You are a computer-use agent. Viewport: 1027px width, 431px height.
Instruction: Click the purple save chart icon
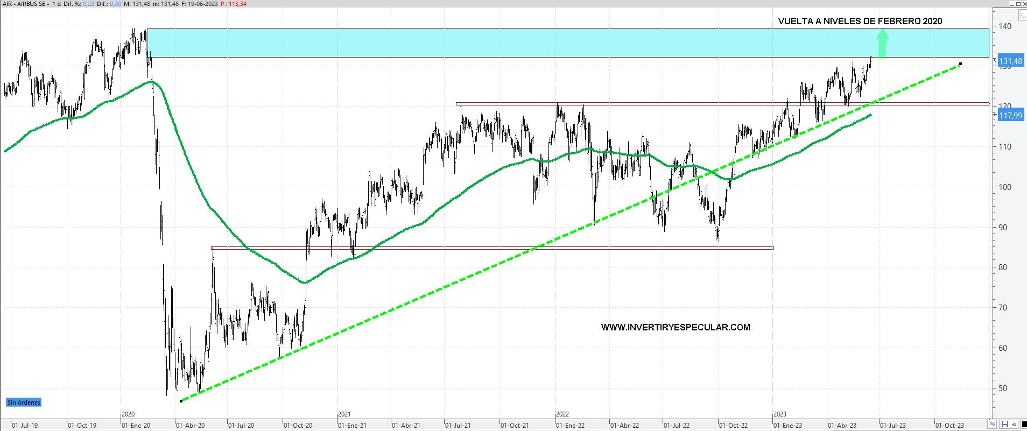click(1004, 425)
